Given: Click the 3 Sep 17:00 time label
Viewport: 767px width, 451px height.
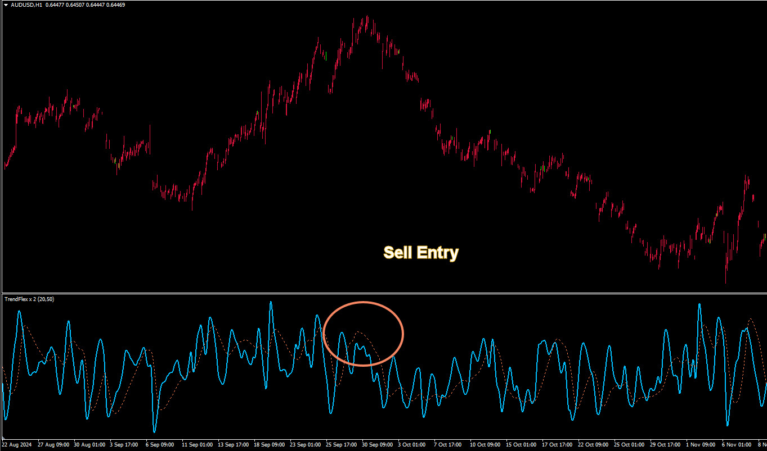Looking at the screenshot, I should [124, 445].
